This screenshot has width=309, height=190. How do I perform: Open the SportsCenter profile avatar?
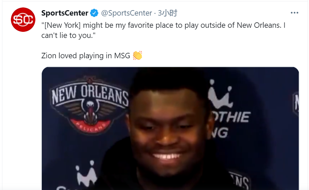23,20
